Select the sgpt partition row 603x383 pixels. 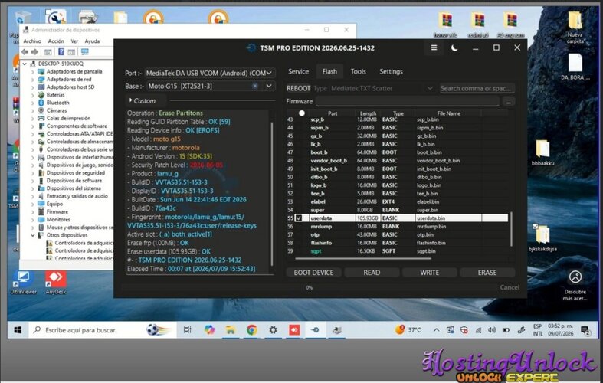tap(397, 251)
